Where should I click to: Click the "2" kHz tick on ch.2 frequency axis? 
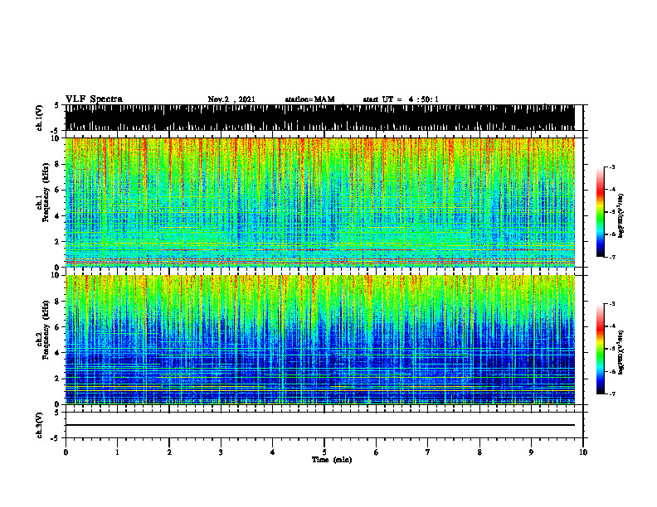[56, 379]
